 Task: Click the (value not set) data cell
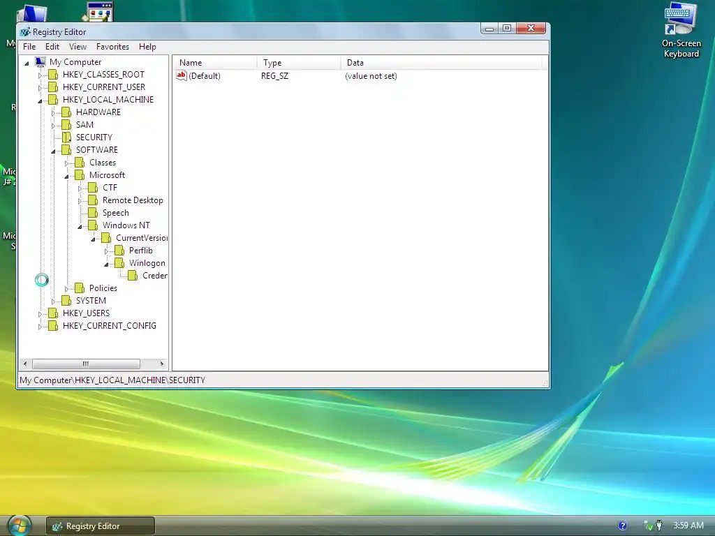click(371, 75)
